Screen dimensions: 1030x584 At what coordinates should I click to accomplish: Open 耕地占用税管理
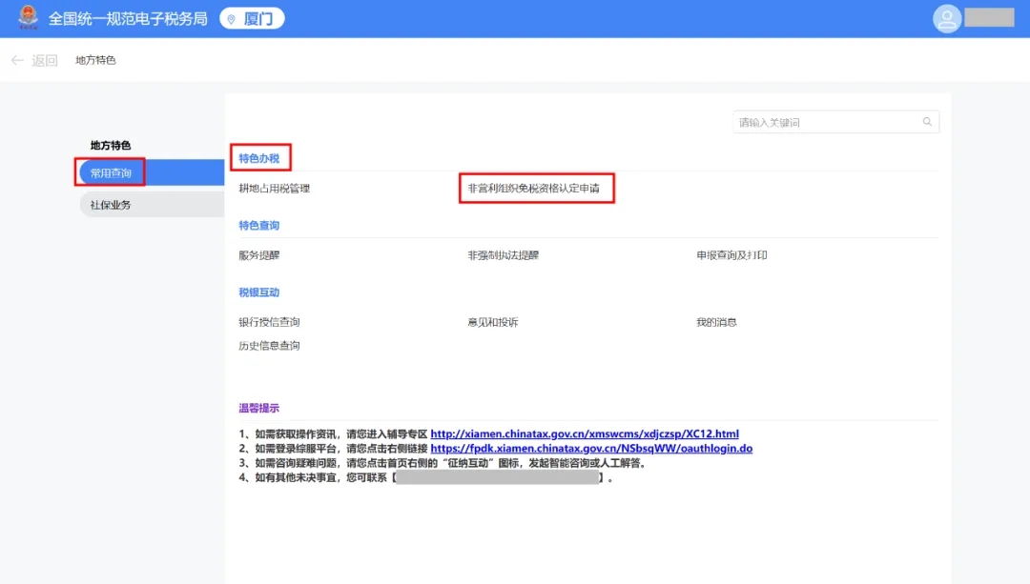(274, 189)
